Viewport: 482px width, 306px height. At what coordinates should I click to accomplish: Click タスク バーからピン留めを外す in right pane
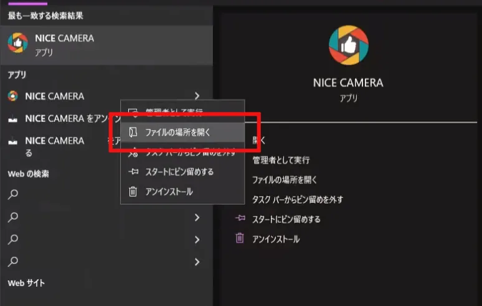coord(298,200)
